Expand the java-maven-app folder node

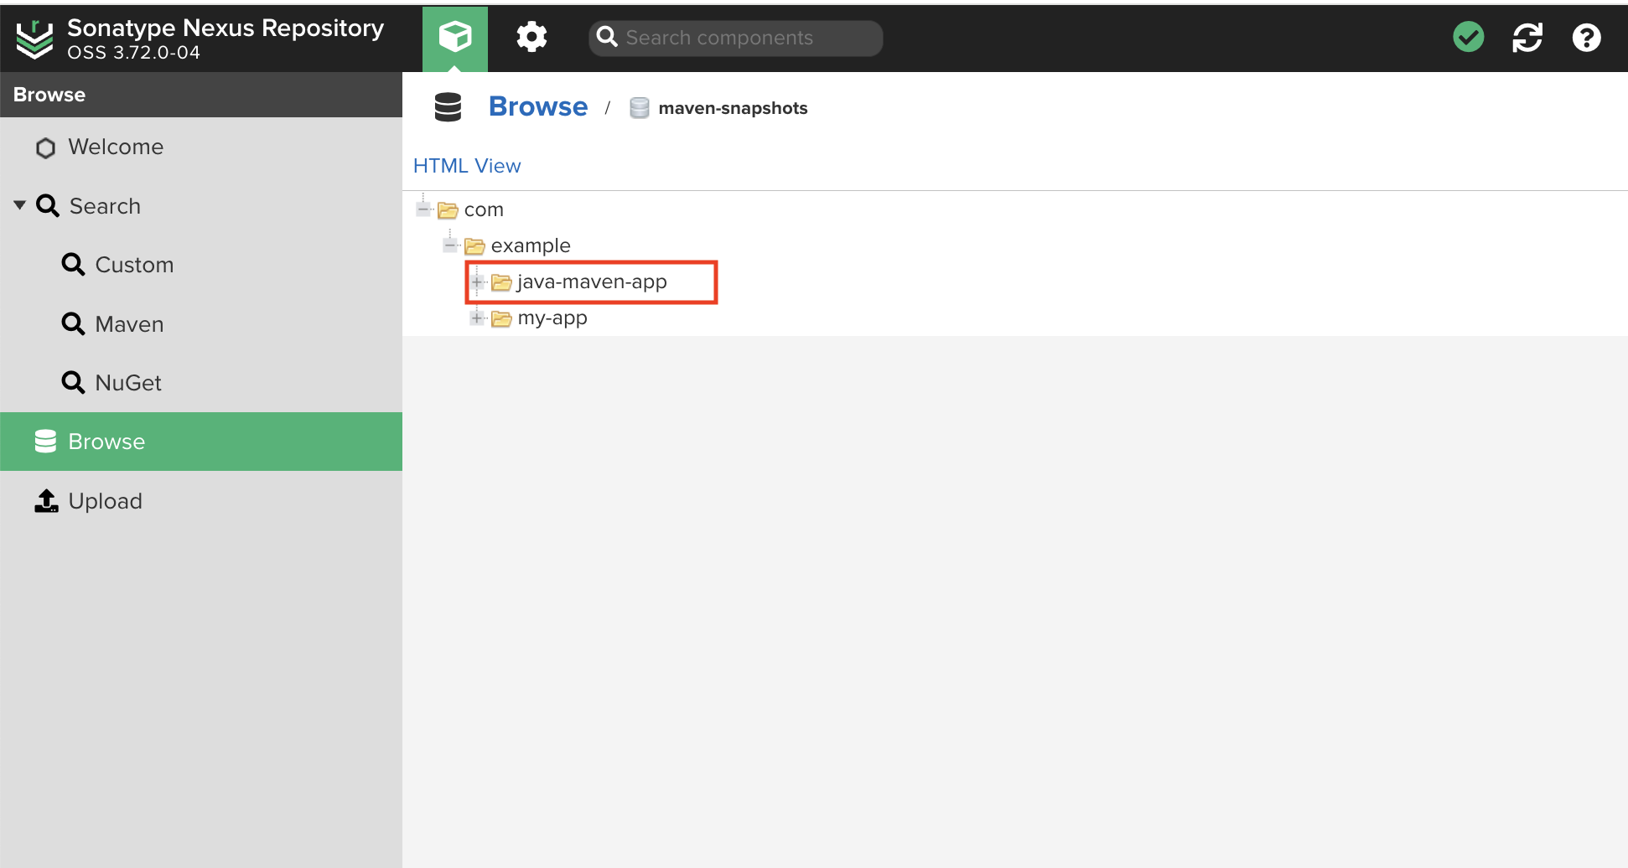coord(477,282)
